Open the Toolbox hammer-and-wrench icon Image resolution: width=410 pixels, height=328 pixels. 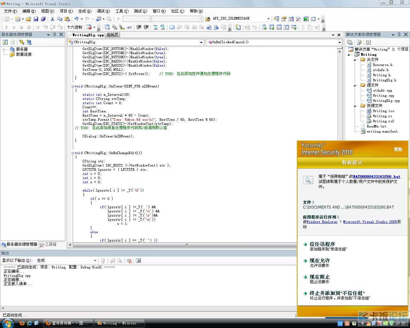point(299,19)
